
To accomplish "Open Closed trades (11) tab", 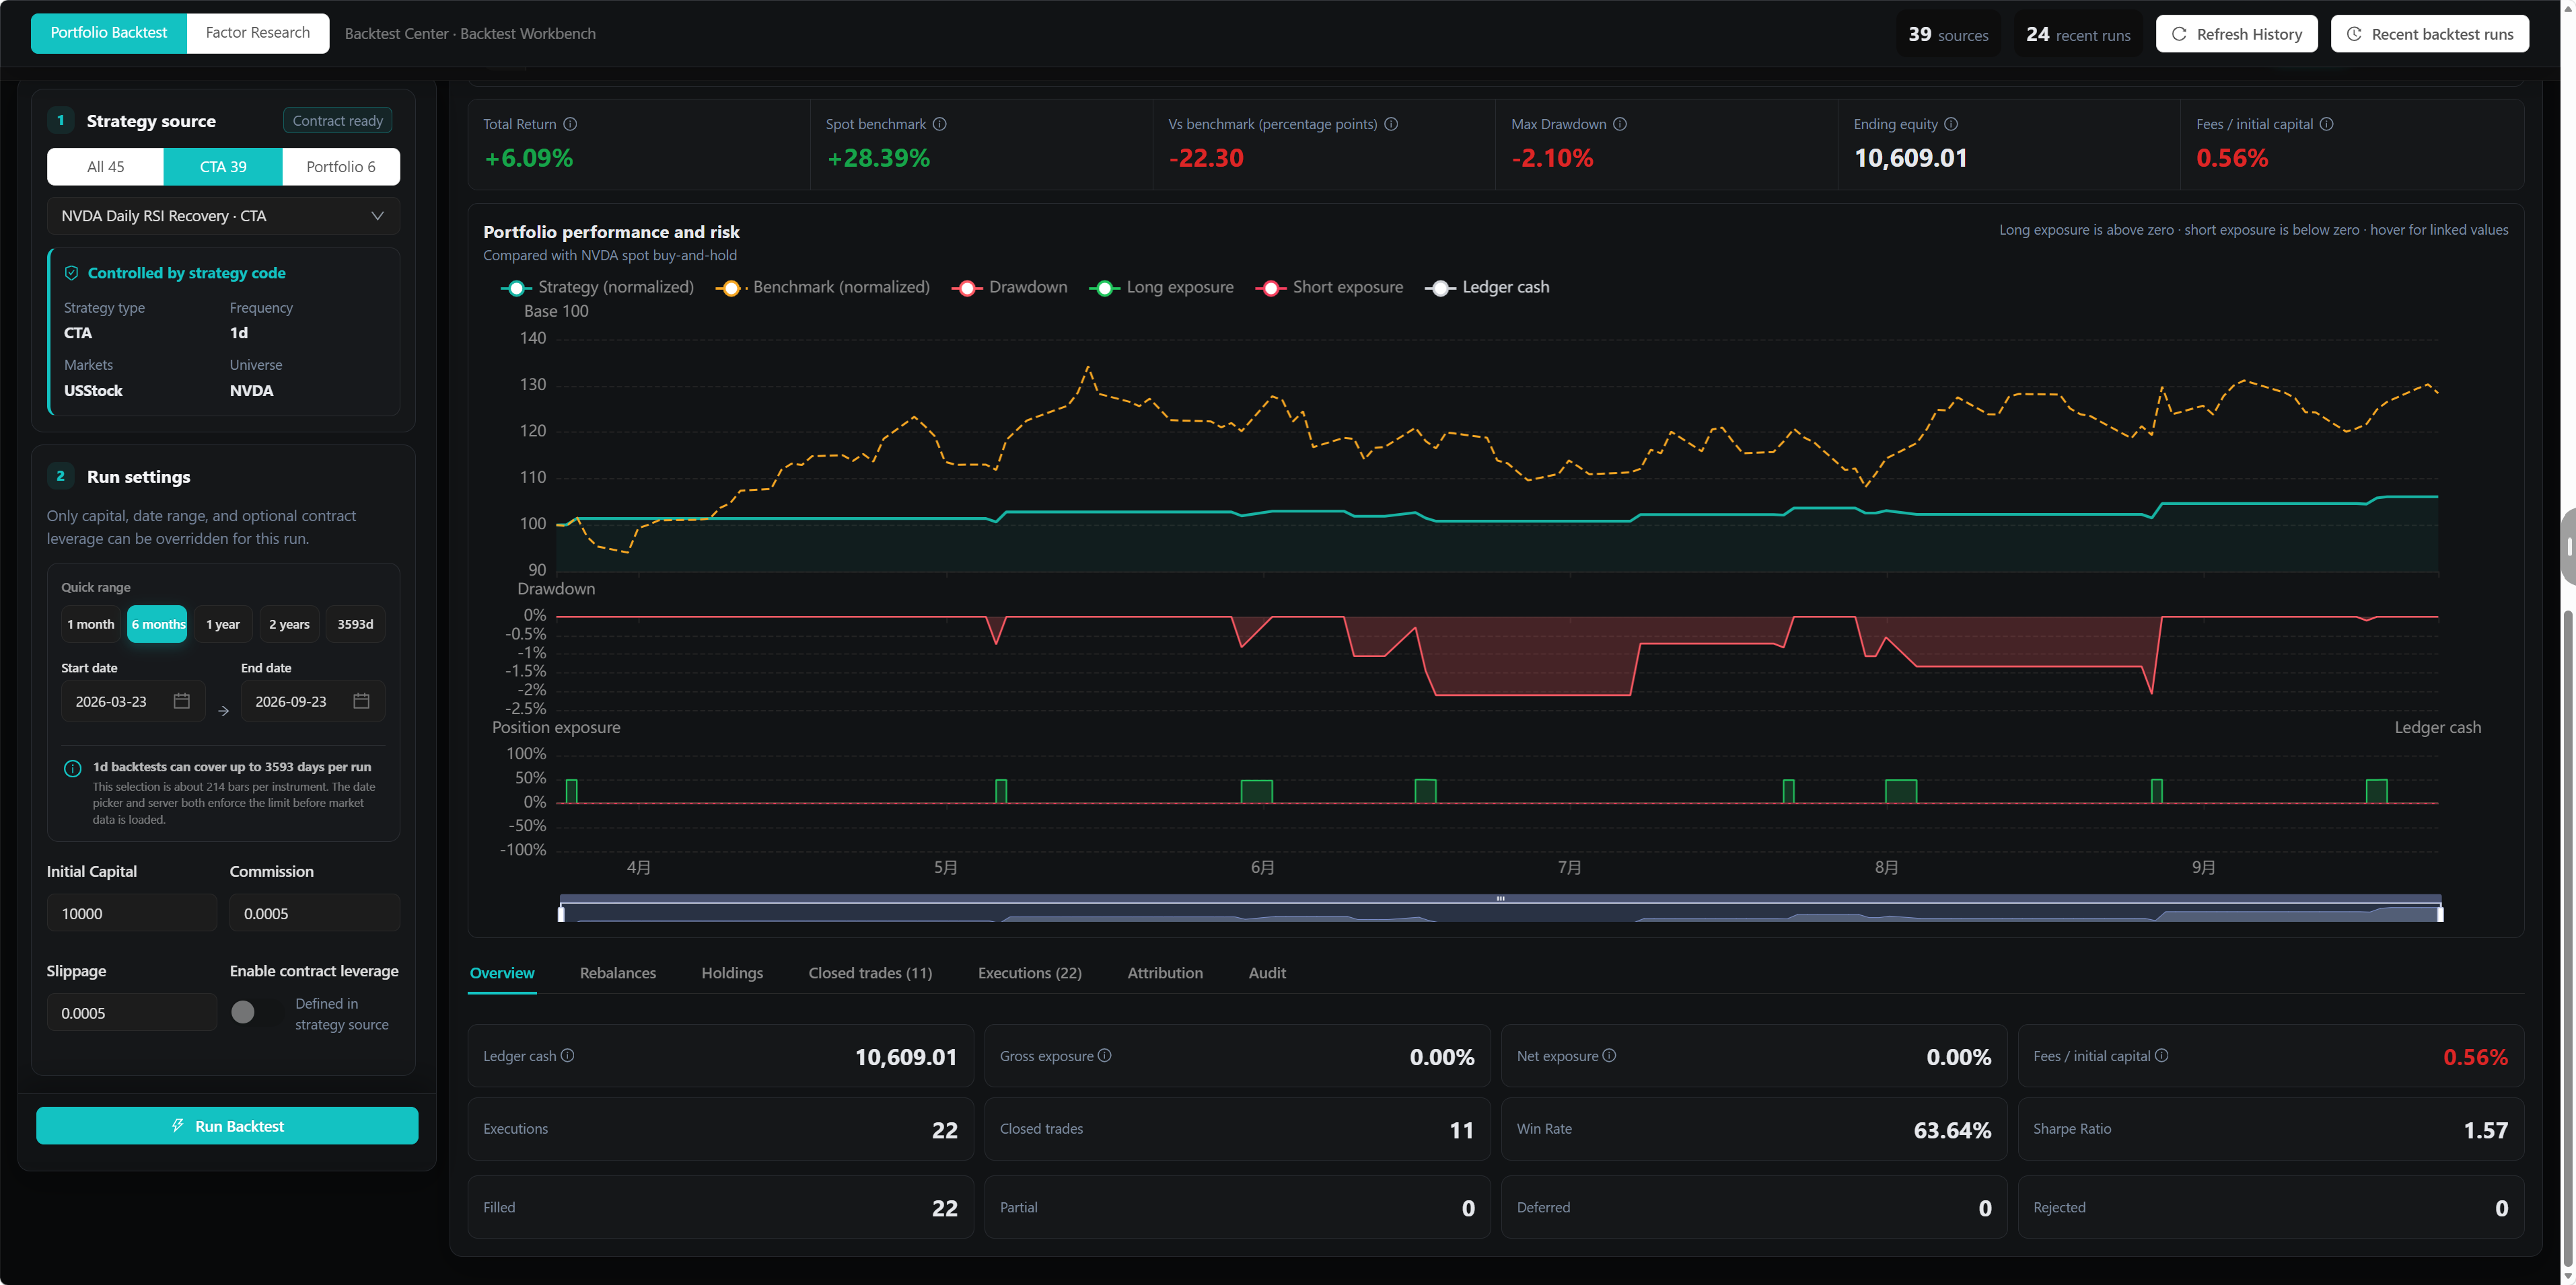I will [870, 972].
